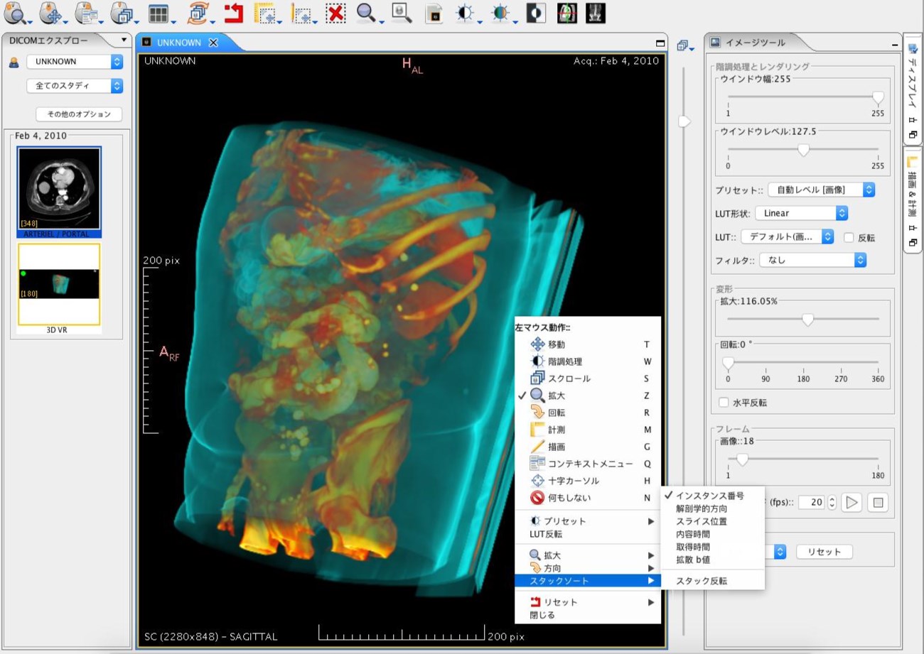Choose 十字カーソル in the context menu
The width and height of the screenshot is (924, 654).
point(588,481)
